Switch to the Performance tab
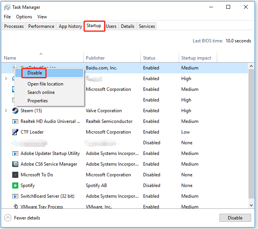Screen dimensions: 258x229 (41, 26)
